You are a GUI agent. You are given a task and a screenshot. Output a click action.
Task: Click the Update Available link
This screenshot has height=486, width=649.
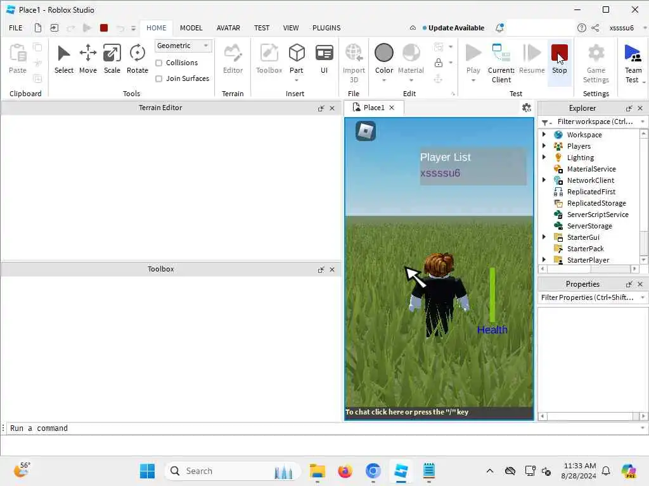pyautogui.click(x=456, y=28)
